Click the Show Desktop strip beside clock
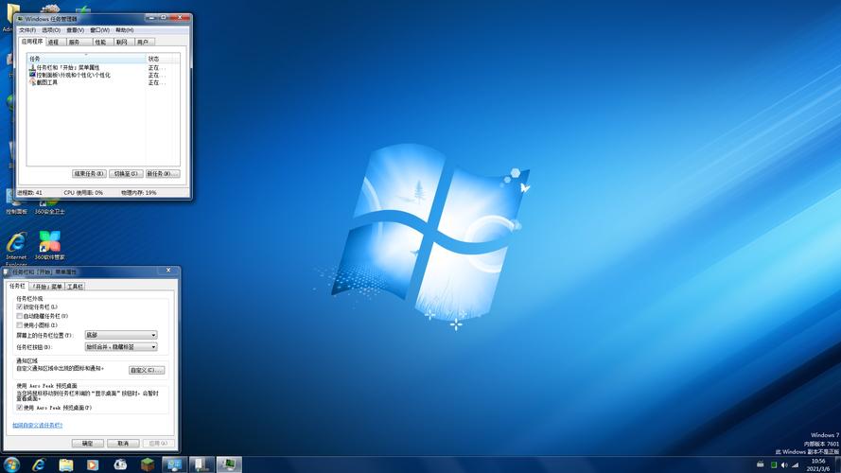 coord(837,464)
